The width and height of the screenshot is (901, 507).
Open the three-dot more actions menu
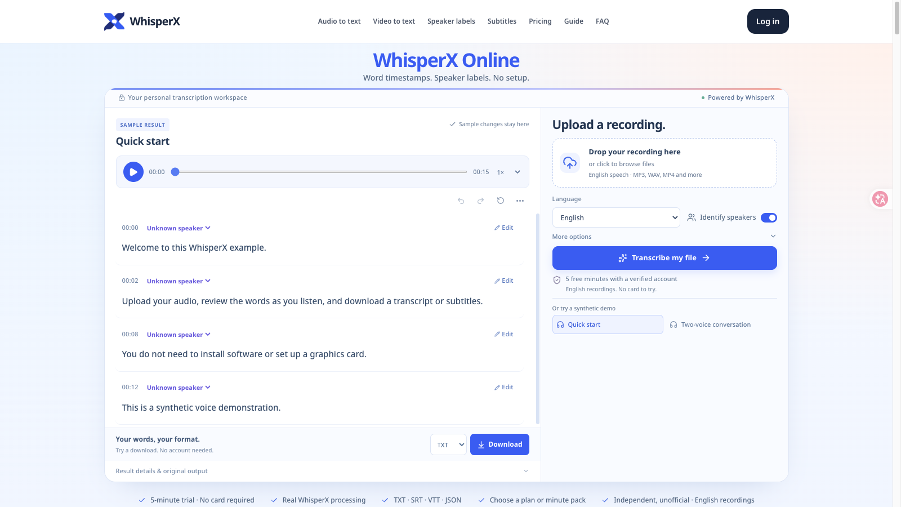click(x=520, y=201)
